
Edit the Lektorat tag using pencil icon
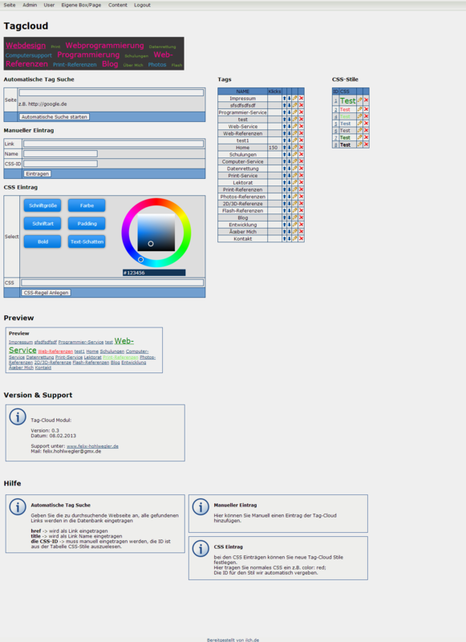tap(294, 183)
